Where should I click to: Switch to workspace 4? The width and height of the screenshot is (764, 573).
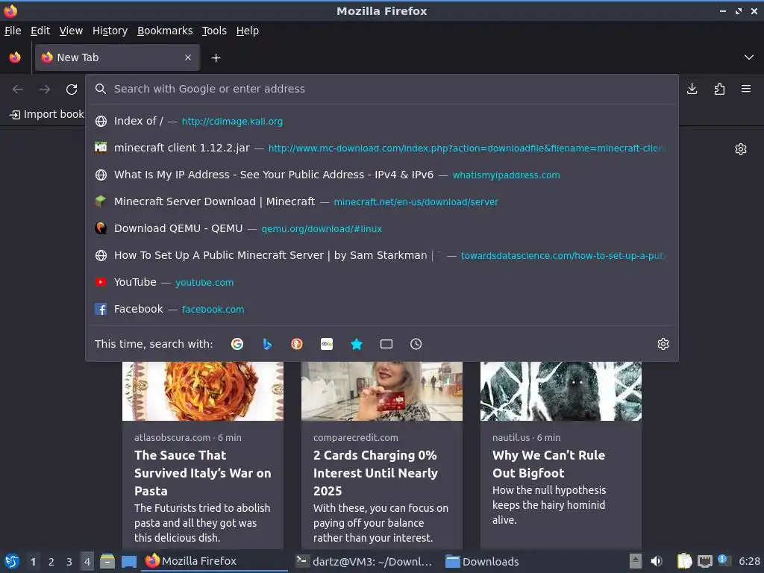[87, 562]
